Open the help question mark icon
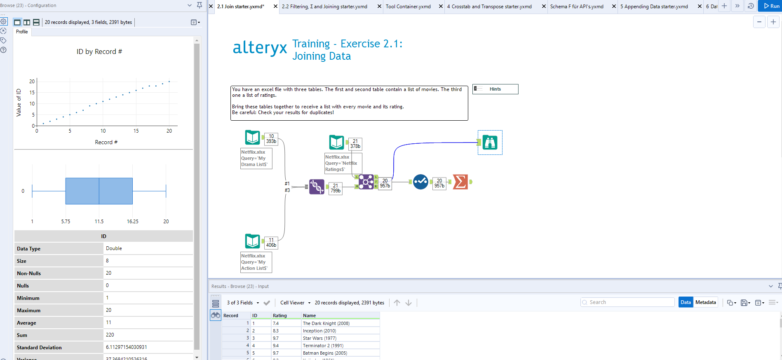Screen dimensions: 782x360 [3, 50]
